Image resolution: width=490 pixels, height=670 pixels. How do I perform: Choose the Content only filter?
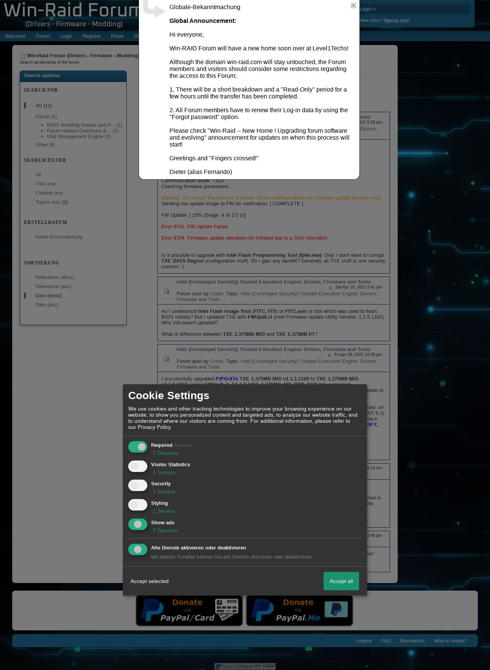click(49, 193)
